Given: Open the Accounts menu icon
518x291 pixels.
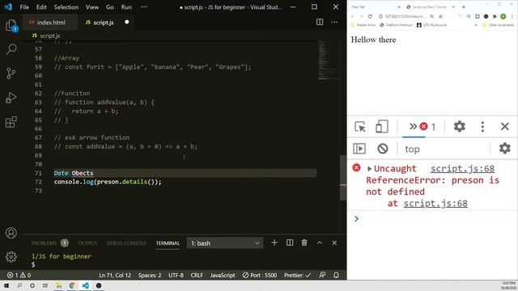Looking at the screenshot, I should [11, 233].
